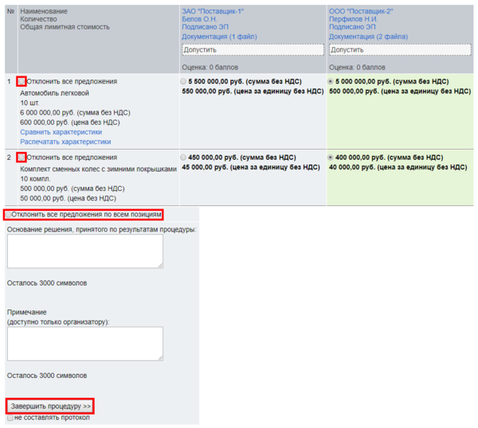Open the 'Допустить' field under ЗАО Поставщик-1
The height and width of the screenshot is (428, 478).
pyautogui.click(x=252, y=49)
